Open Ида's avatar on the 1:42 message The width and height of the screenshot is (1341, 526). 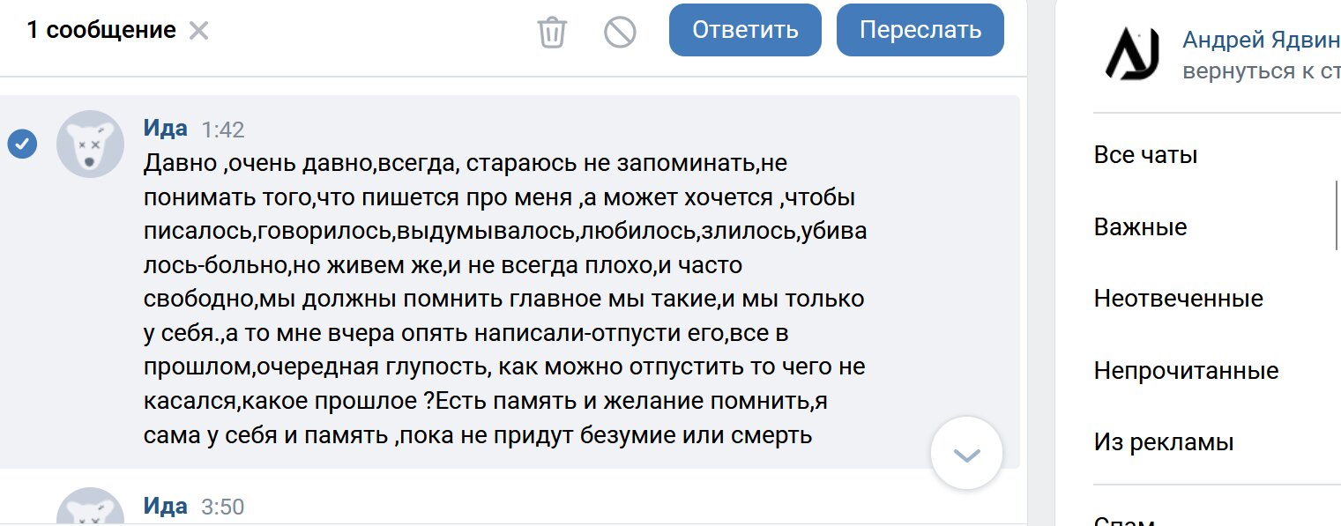coord(91,144)
